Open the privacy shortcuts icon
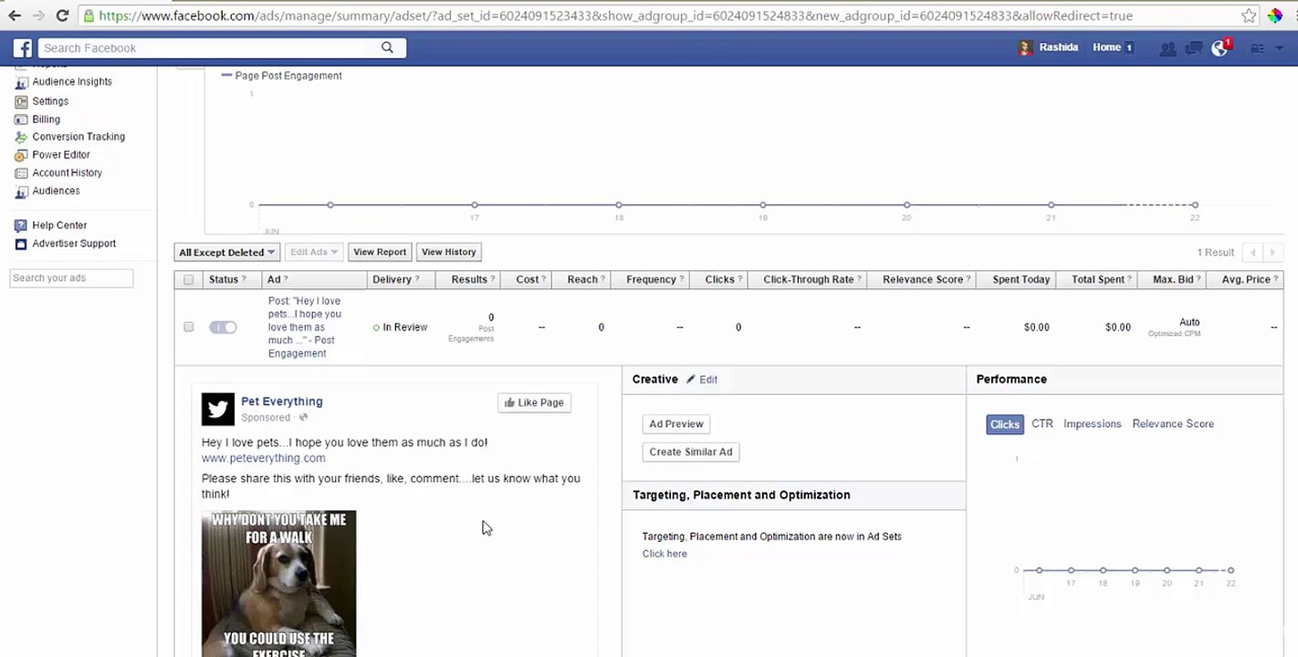The width and height of the screenshot is (1298, 657). [1257, 48]
